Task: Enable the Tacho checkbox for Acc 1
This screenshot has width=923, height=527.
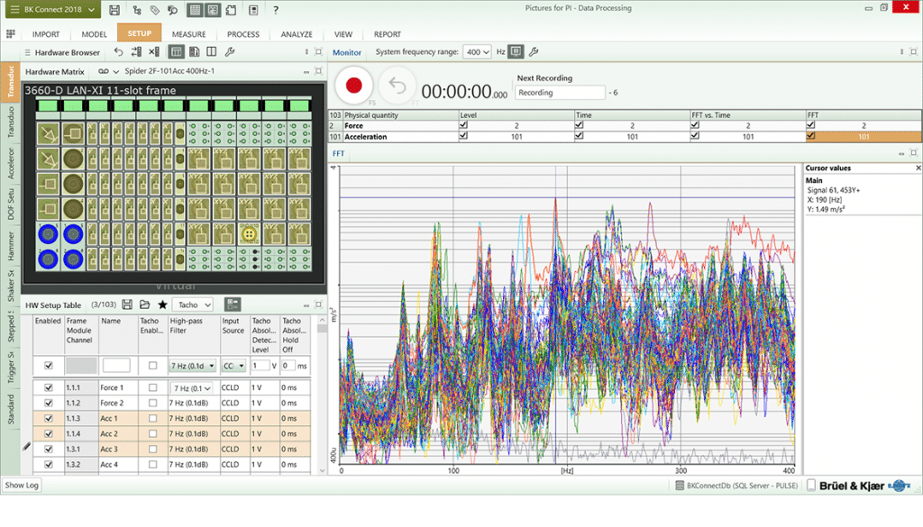Action: coord(151,419)
